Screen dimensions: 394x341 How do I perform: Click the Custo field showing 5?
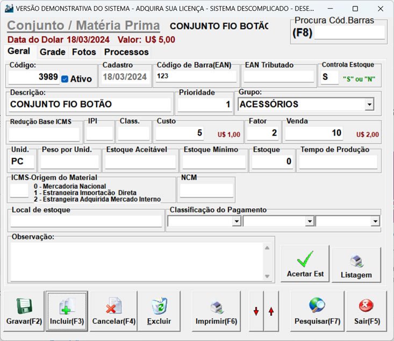coord(180,133)
